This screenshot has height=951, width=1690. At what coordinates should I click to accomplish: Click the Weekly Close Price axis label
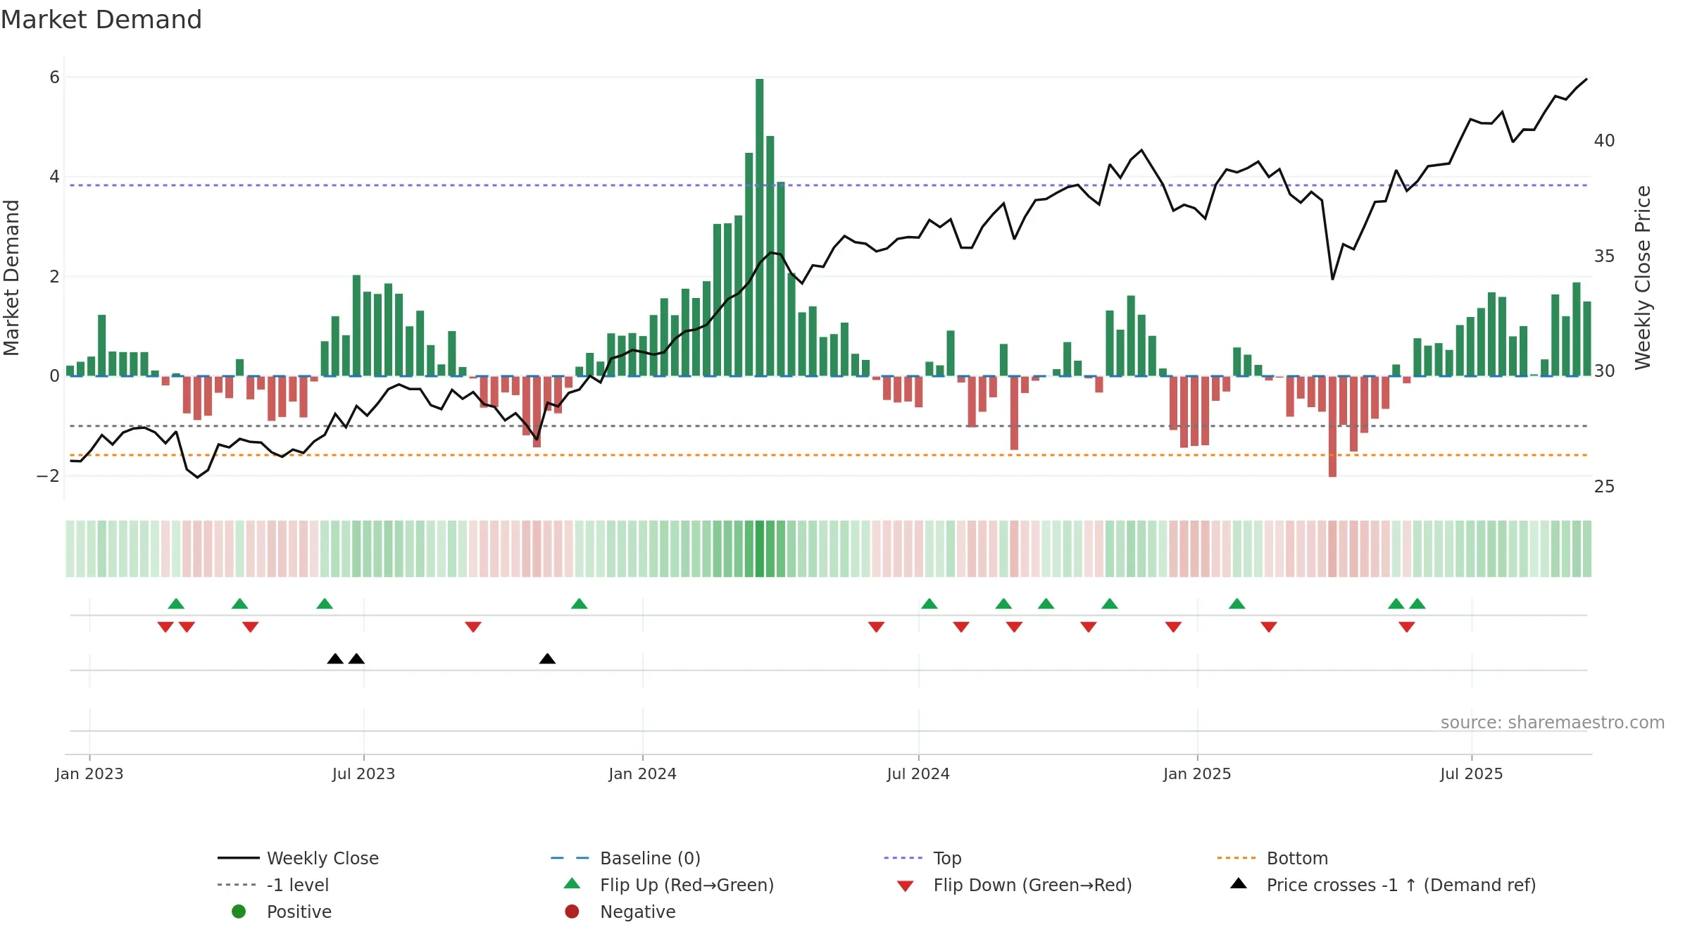[1643, 278]
